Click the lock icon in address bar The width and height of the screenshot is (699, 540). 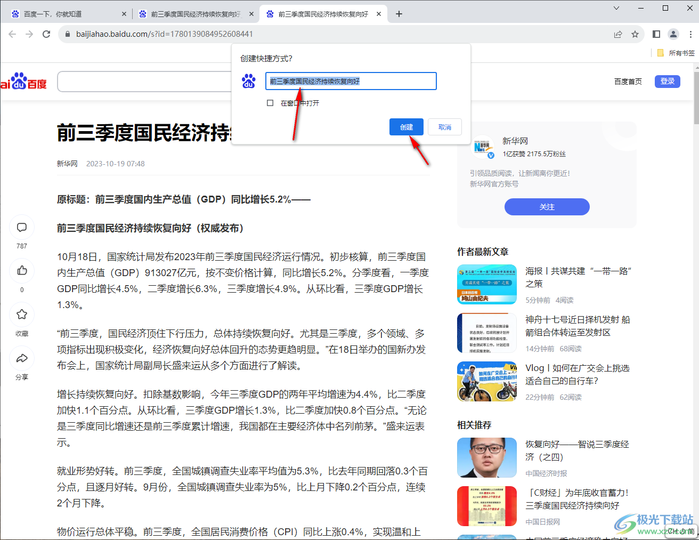67,34
